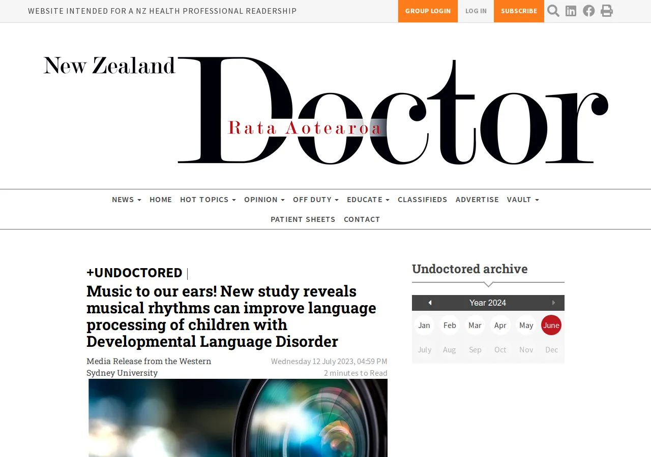Screen dimensions: 651x457
Task: Go to previous year in Undoctored archive
Action: [430, 303]
